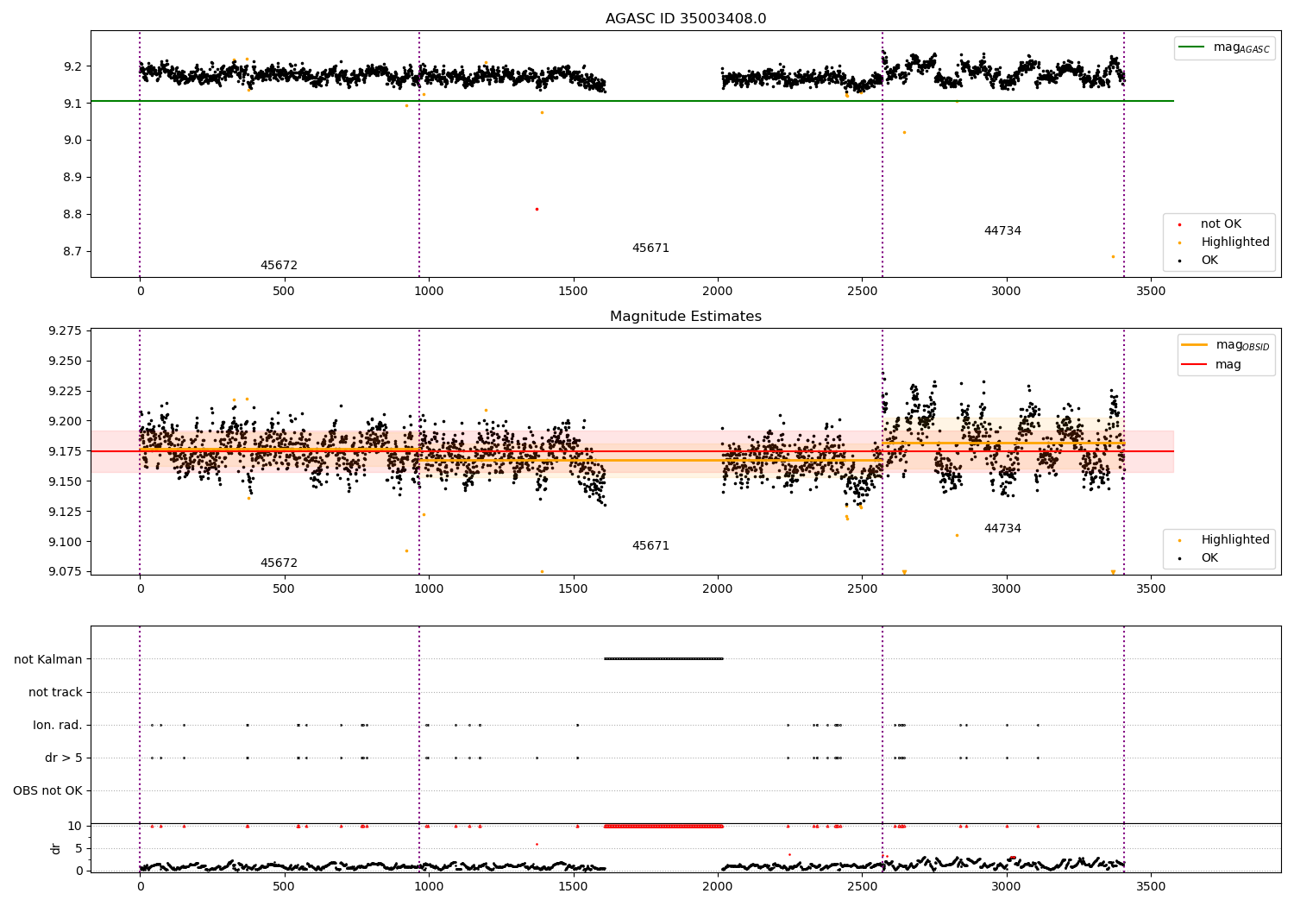The width and height of the screenshot is (1294, 906).
Task: Click the "not track" axis label
Action: coord(55,692)
